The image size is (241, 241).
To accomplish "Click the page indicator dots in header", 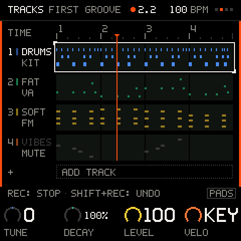I will click(224, 10).
